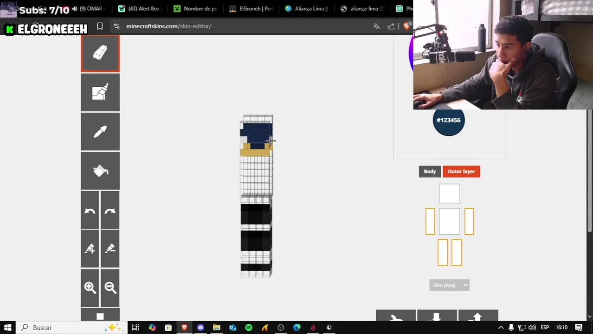Screen dimensions: 593x334
Task: Open the notification center icon
Action: pos(579,328)
